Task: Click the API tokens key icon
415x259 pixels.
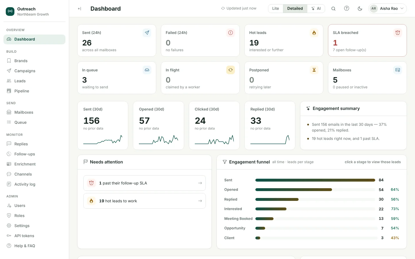Action: tap(9, 236)
